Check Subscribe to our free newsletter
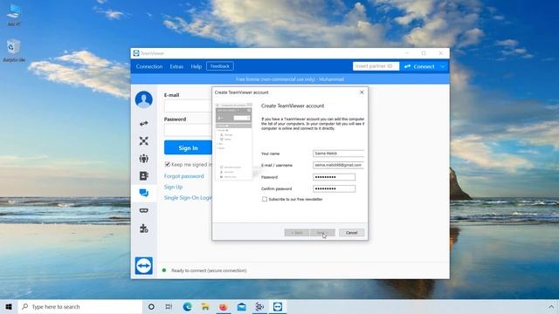 (x=265, y=199)
